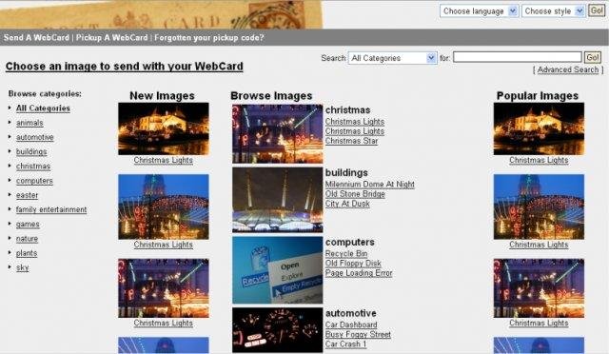Select second New Images thumbnail with blue sky
This screenshot has height=354, width=609.
pyautogui.click(x=164, y=206)
